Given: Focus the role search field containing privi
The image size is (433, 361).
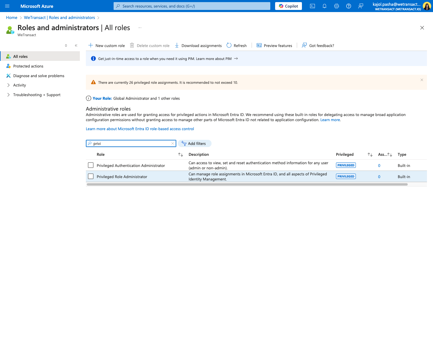Looking at the screenshot, I should pos(131,143).
